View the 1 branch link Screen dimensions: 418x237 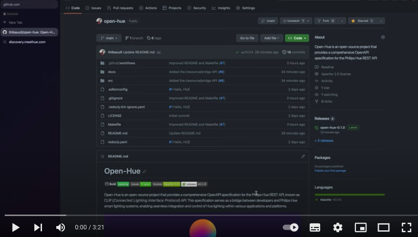click(x=134, y=38)
